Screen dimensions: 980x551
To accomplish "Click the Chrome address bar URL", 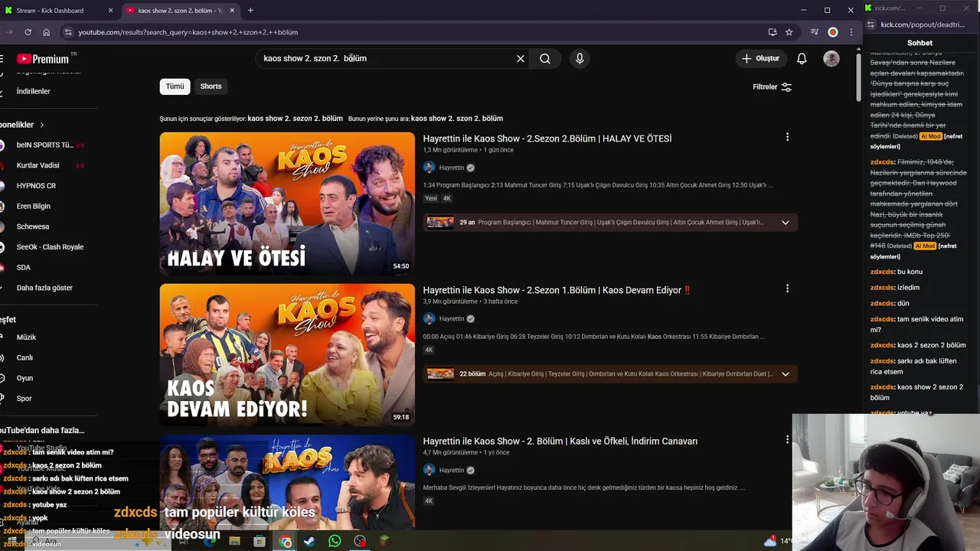I will click(x=188, y=32).
